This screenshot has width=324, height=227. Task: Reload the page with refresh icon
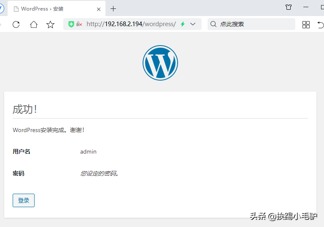coord(16,24)
